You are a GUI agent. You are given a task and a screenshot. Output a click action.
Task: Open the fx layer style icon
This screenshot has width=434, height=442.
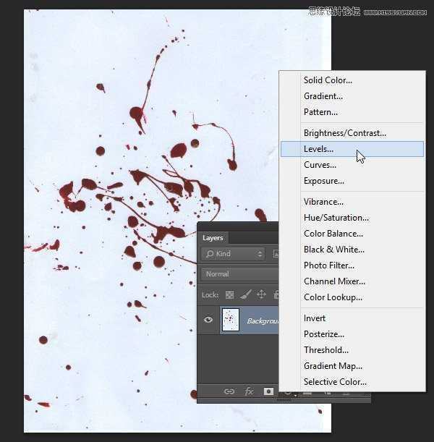[x=250, y=391]
